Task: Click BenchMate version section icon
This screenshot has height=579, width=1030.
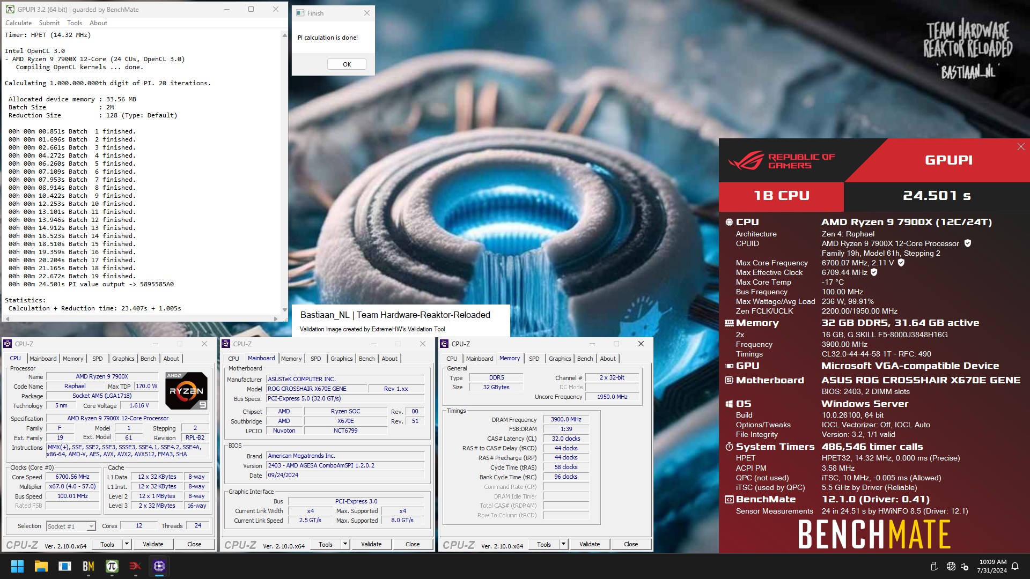Action: pyautogui.click(x=729, y=499)
